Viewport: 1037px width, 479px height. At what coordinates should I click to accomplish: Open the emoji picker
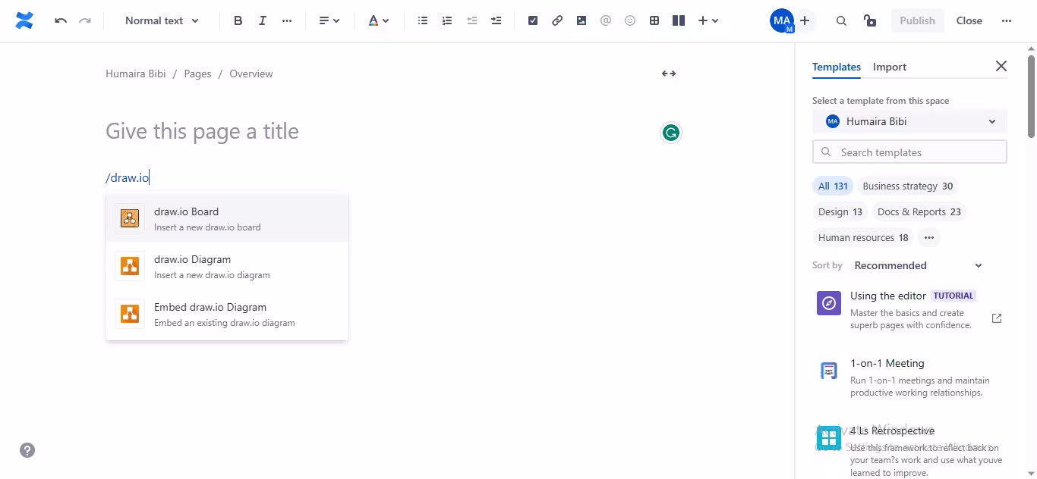click(x=630, y=21)
